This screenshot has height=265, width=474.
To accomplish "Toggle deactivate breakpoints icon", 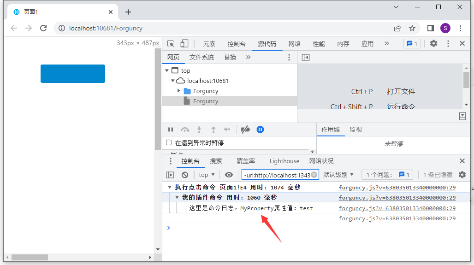I will click(245, 130).
